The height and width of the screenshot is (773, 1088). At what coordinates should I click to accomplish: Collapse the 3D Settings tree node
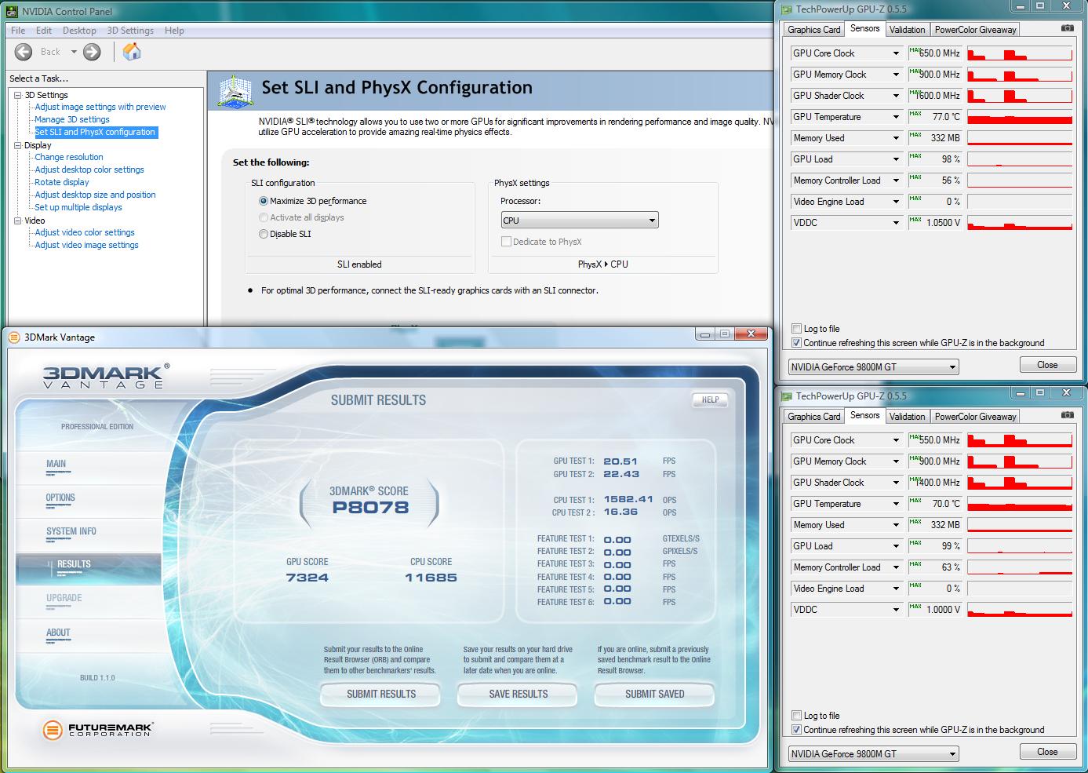pos(18,95)
